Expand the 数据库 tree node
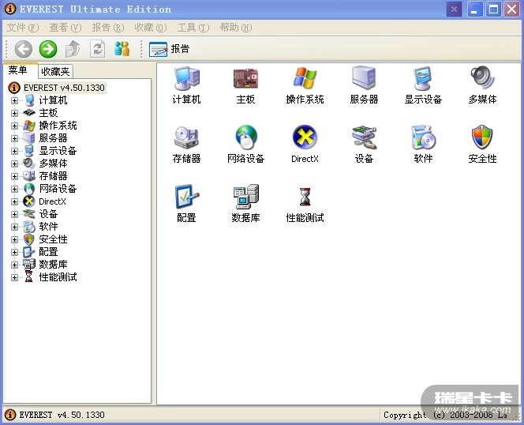Image resolution: width=524 pixels, height=425 pixels. click(x=14, y=265)
